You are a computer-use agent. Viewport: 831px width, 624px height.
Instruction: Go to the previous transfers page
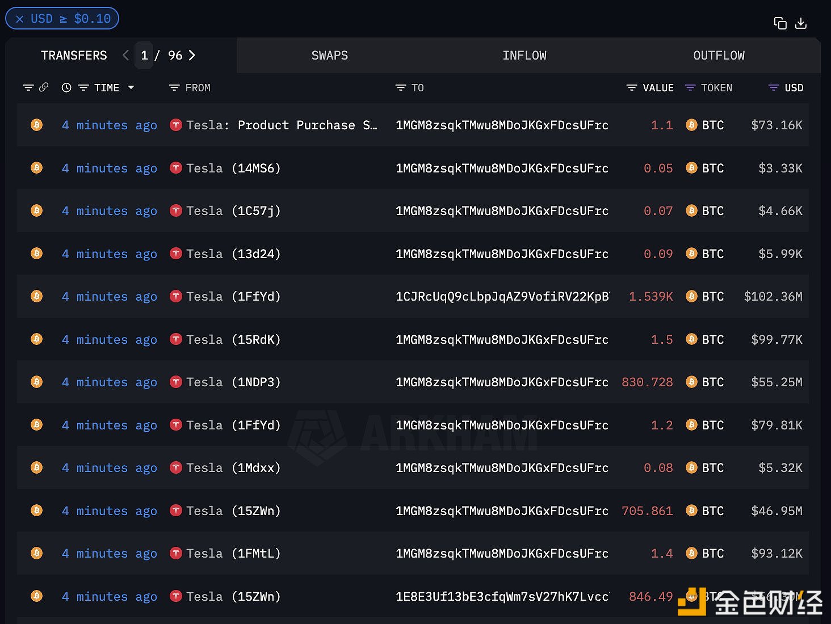click(125, 55)
